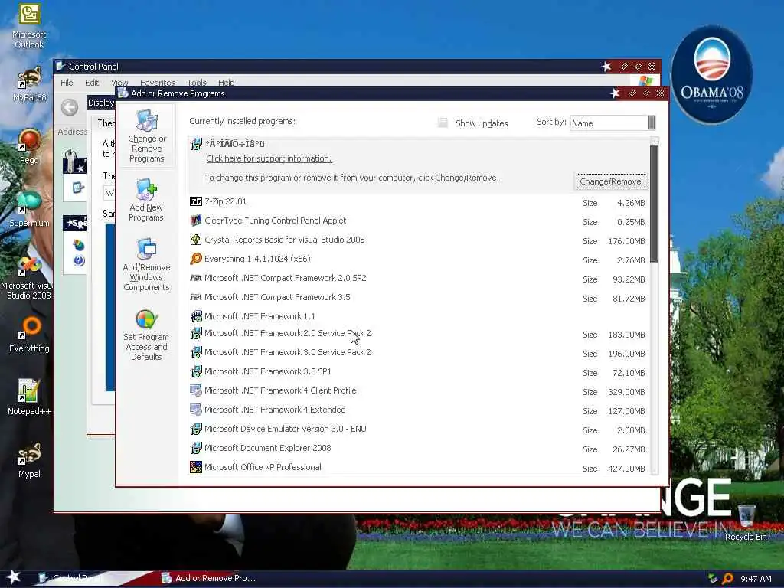The width and height of the screenshot is (784, 588).
Task: Click .NET Framework 3.5 SP1 icon
Action: click(x=196, y=371)
